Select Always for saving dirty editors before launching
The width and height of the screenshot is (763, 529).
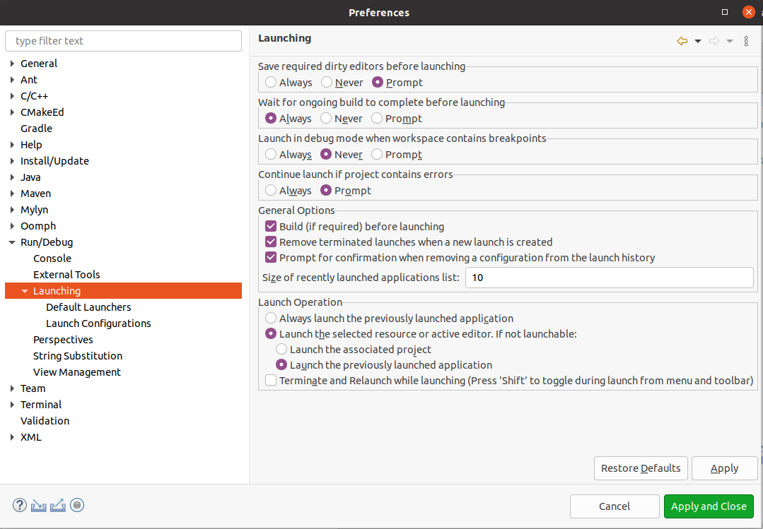click(269, 82)
